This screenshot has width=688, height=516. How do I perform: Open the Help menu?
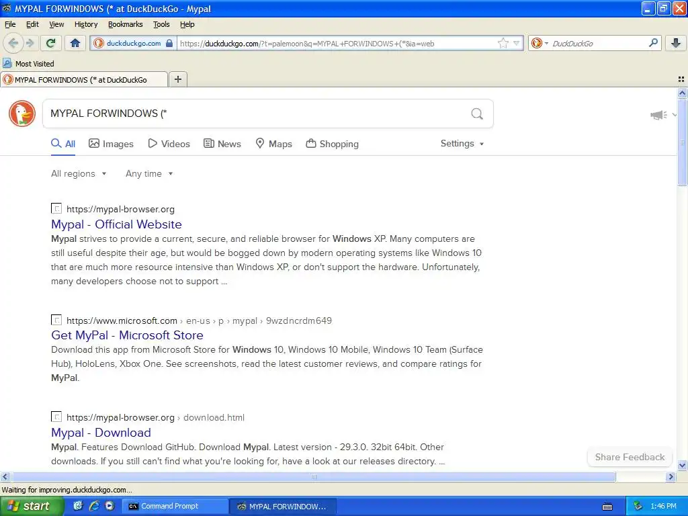point(187,25)
